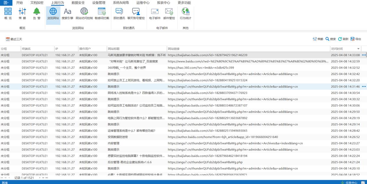Click the 刷新 refresh button

pos(343,39)
